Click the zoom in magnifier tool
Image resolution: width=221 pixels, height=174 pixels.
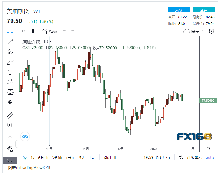10,125
